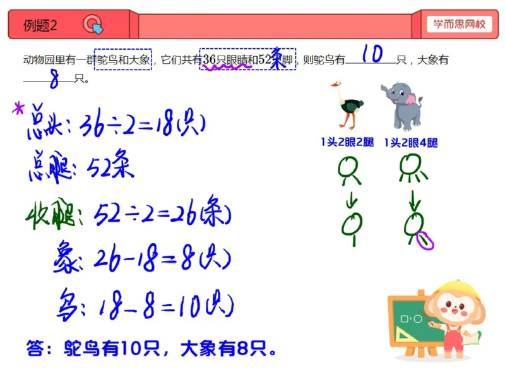This screenshot has height=379, width=505.
Task: Click the handwritten 总腿: 52条 line
Action: click(x=81, y=167)
